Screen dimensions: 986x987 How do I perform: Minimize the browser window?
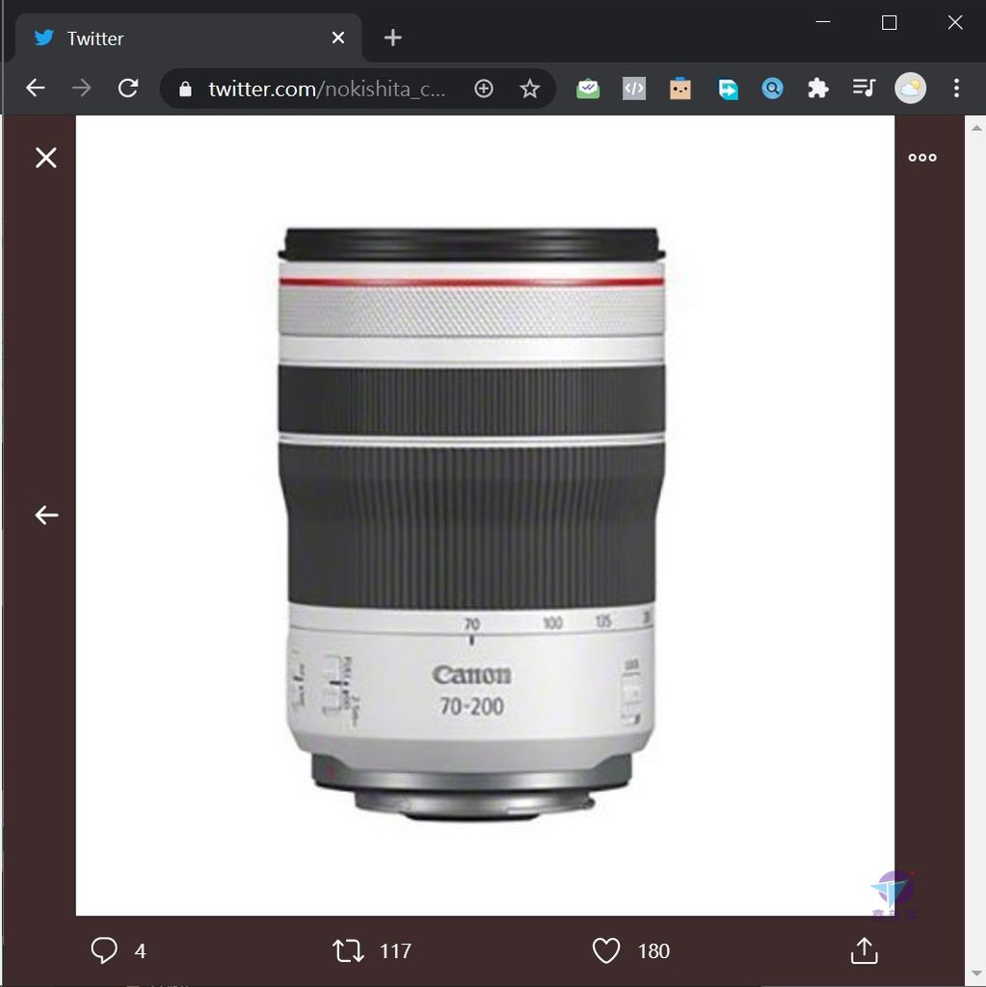tap(823, 22)
